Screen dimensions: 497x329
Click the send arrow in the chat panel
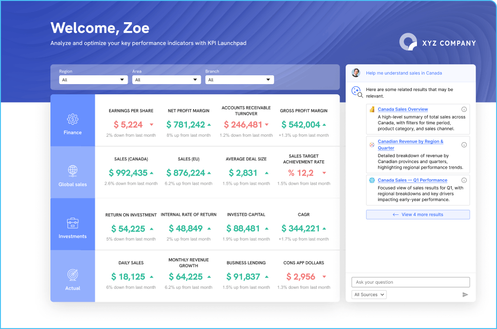pyautogui.click(x=466, y=294)
